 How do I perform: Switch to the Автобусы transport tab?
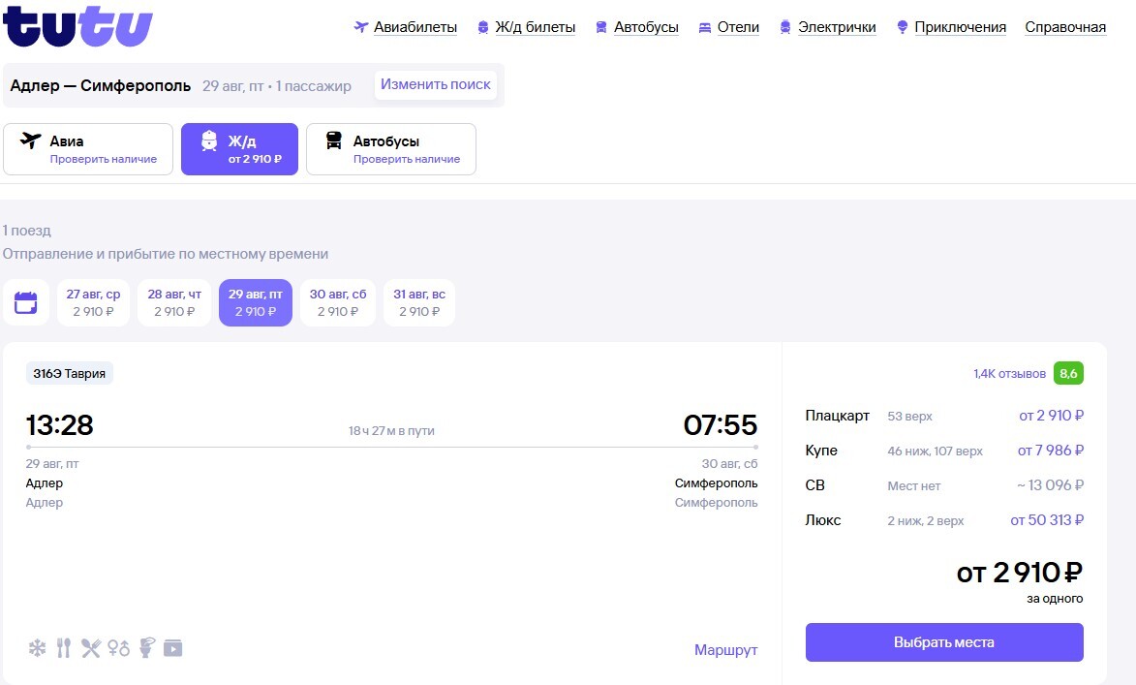coord(391,149)
